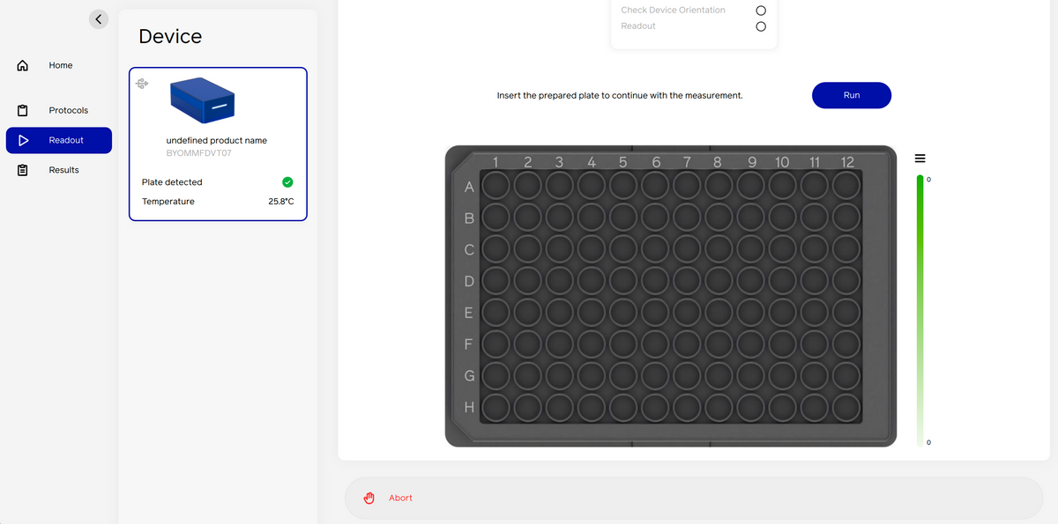Click the temperature value 25.8°C
The height and width of the screenshot is (524, 1058).
(281, 202)
